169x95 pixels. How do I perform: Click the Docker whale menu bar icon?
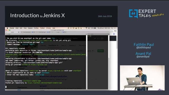pyautogui.click(x=76, y=28)
